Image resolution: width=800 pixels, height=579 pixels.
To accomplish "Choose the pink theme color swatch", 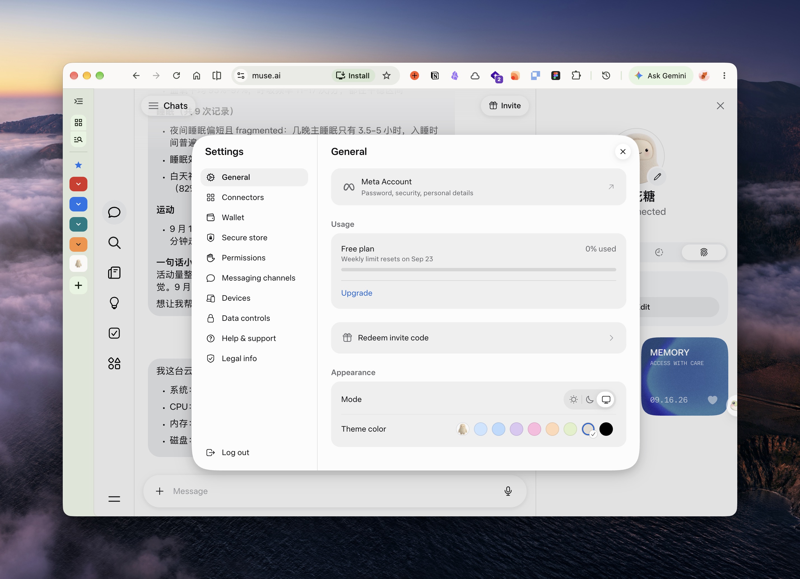I will pos(534,429).
